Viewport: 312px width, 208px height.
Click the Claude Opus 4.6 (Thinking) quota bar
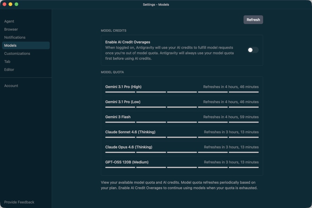182,152
